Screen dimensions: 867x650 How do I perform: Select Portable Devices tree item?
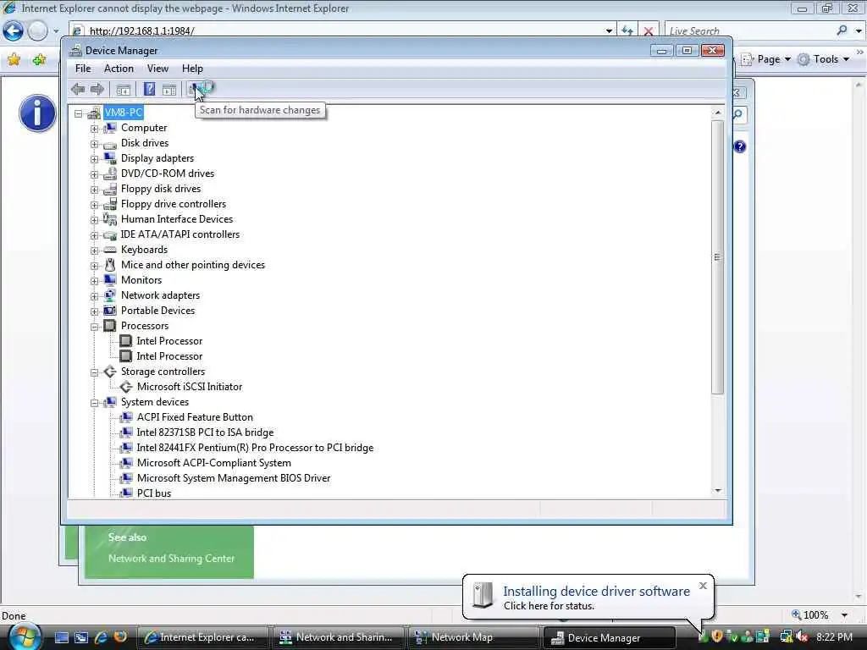point(158,311)
